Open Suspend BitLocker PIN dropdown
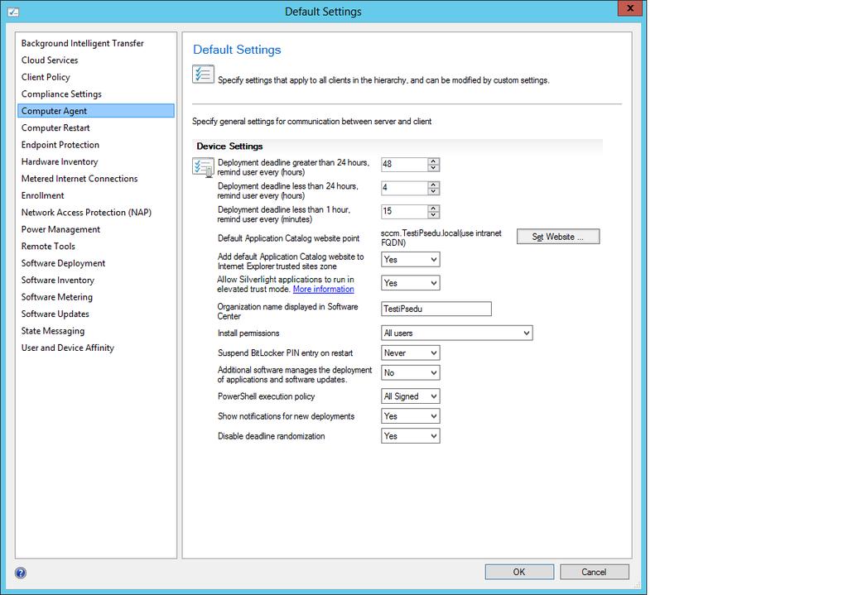848x595 pixels. [411, 353]
